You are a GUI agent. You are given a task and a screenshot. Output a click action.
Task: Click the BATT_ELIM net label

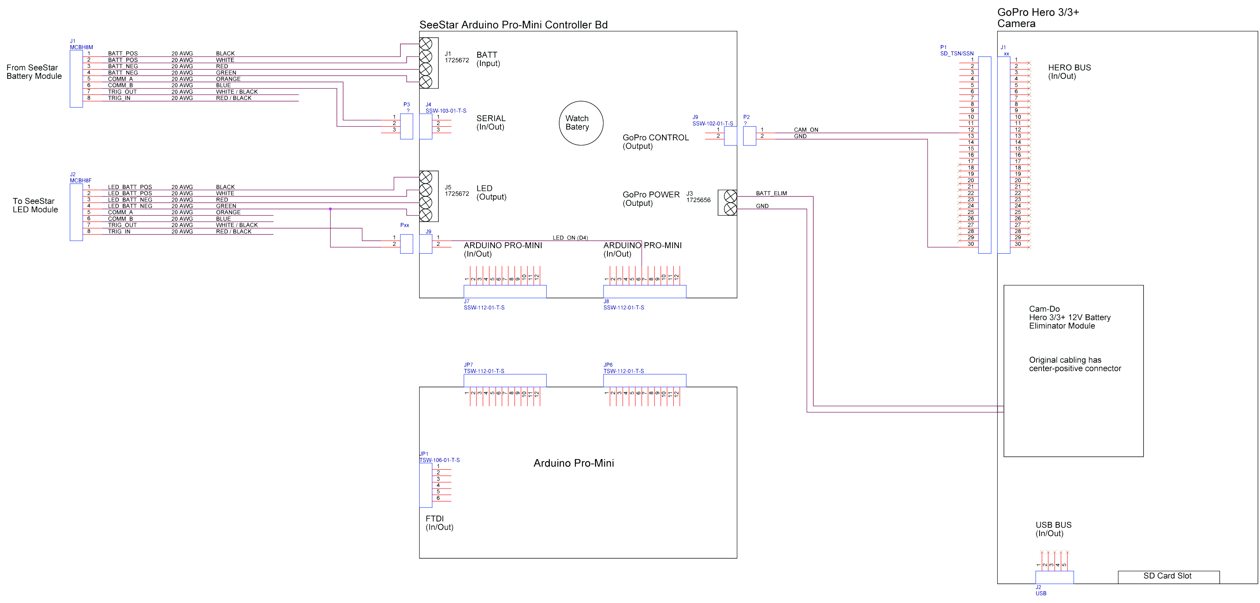(x=771, y=193)
